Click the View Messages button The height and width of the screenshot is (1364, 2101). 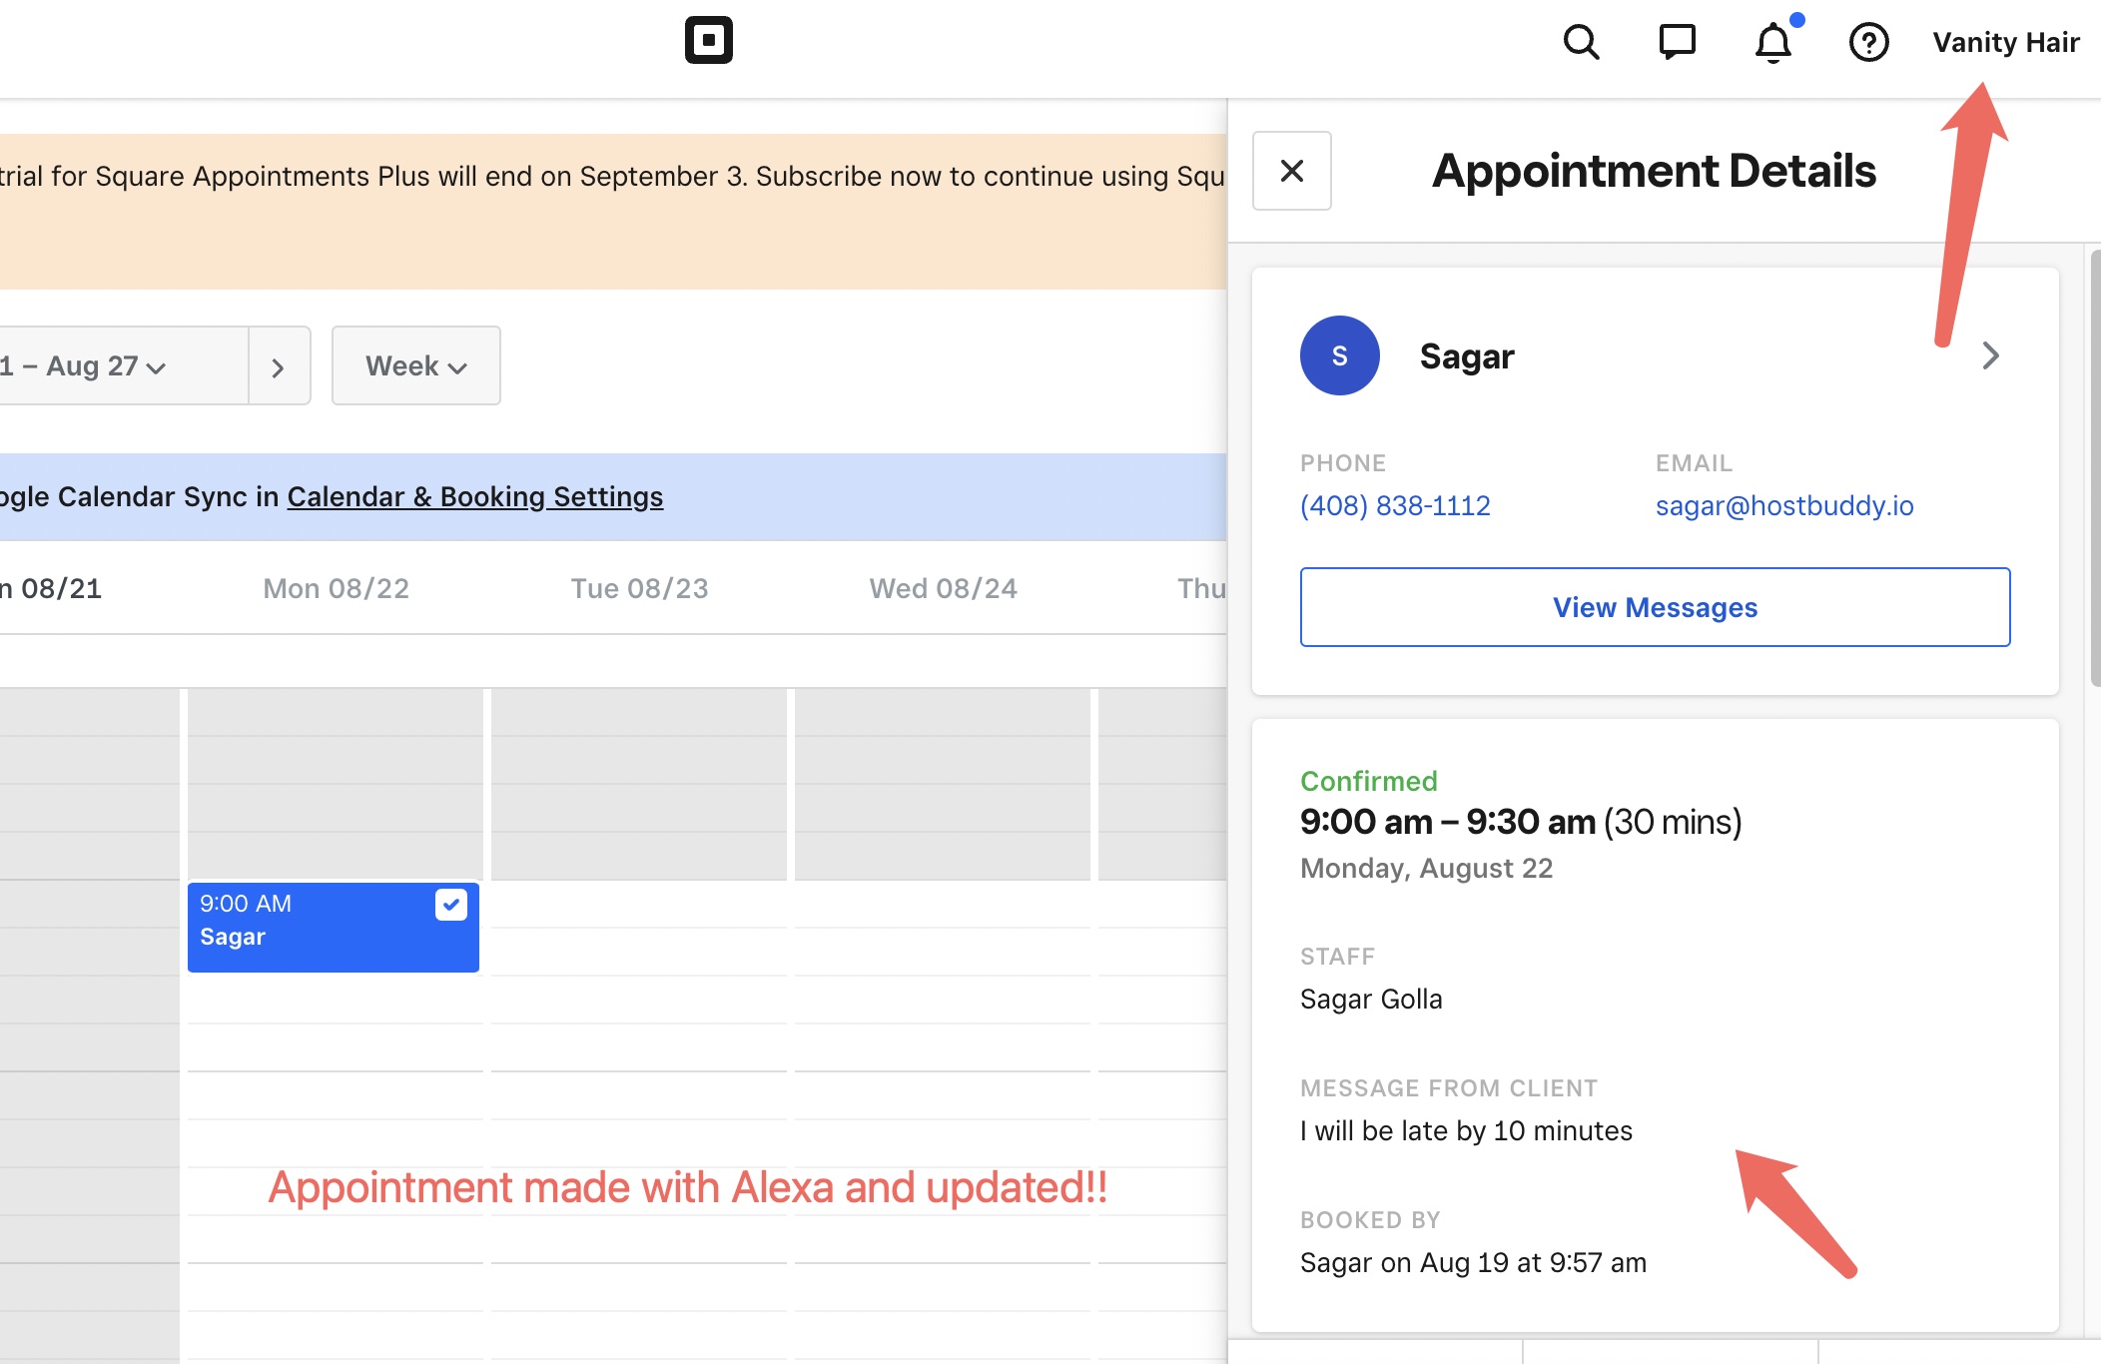click(x=1655, y=607)
